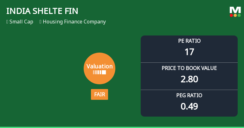Click the PE ratio value 17
The height and width of the screenshot is (128, 244).
click(x=189, y=52)
